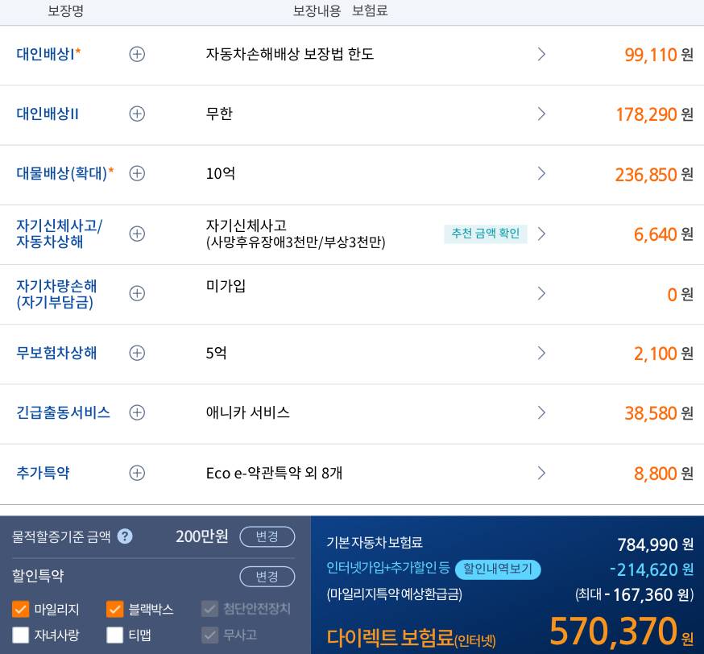Open the plus icon for 대물배상(확대)
Image resolution: width=704 pixels, height=654 pixels.
point(137,173)
